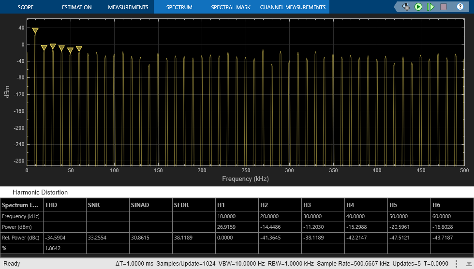Stop the simulation with the square icon
Screen dimensions: 474x269
point(444,7)
